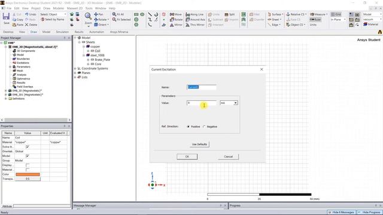The image size is (383, 215).
Task: Click the Undo toolbar button
Action: coord(31,14)
